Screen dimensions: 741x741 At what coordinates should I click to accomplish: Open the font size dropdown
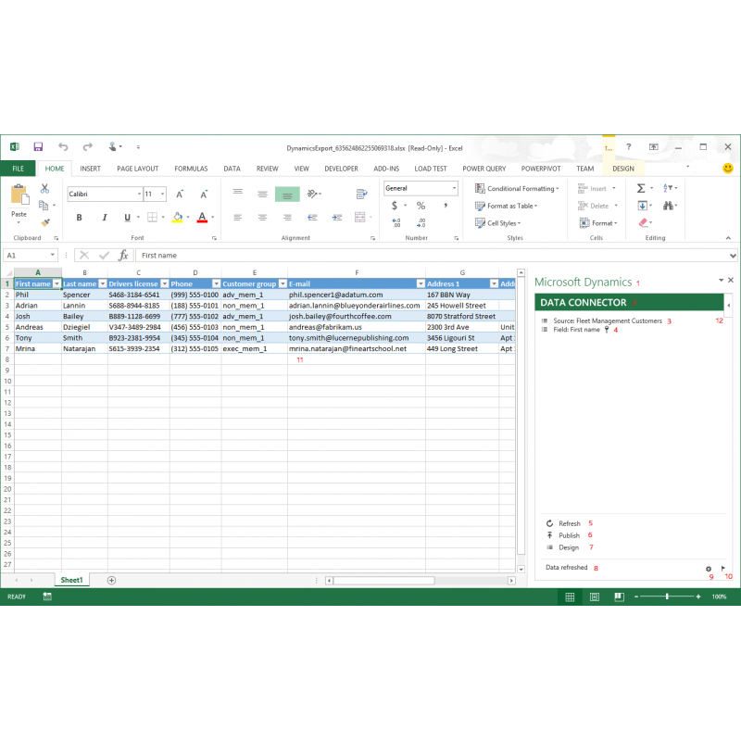pyautogui.click(x=162, y=195)
